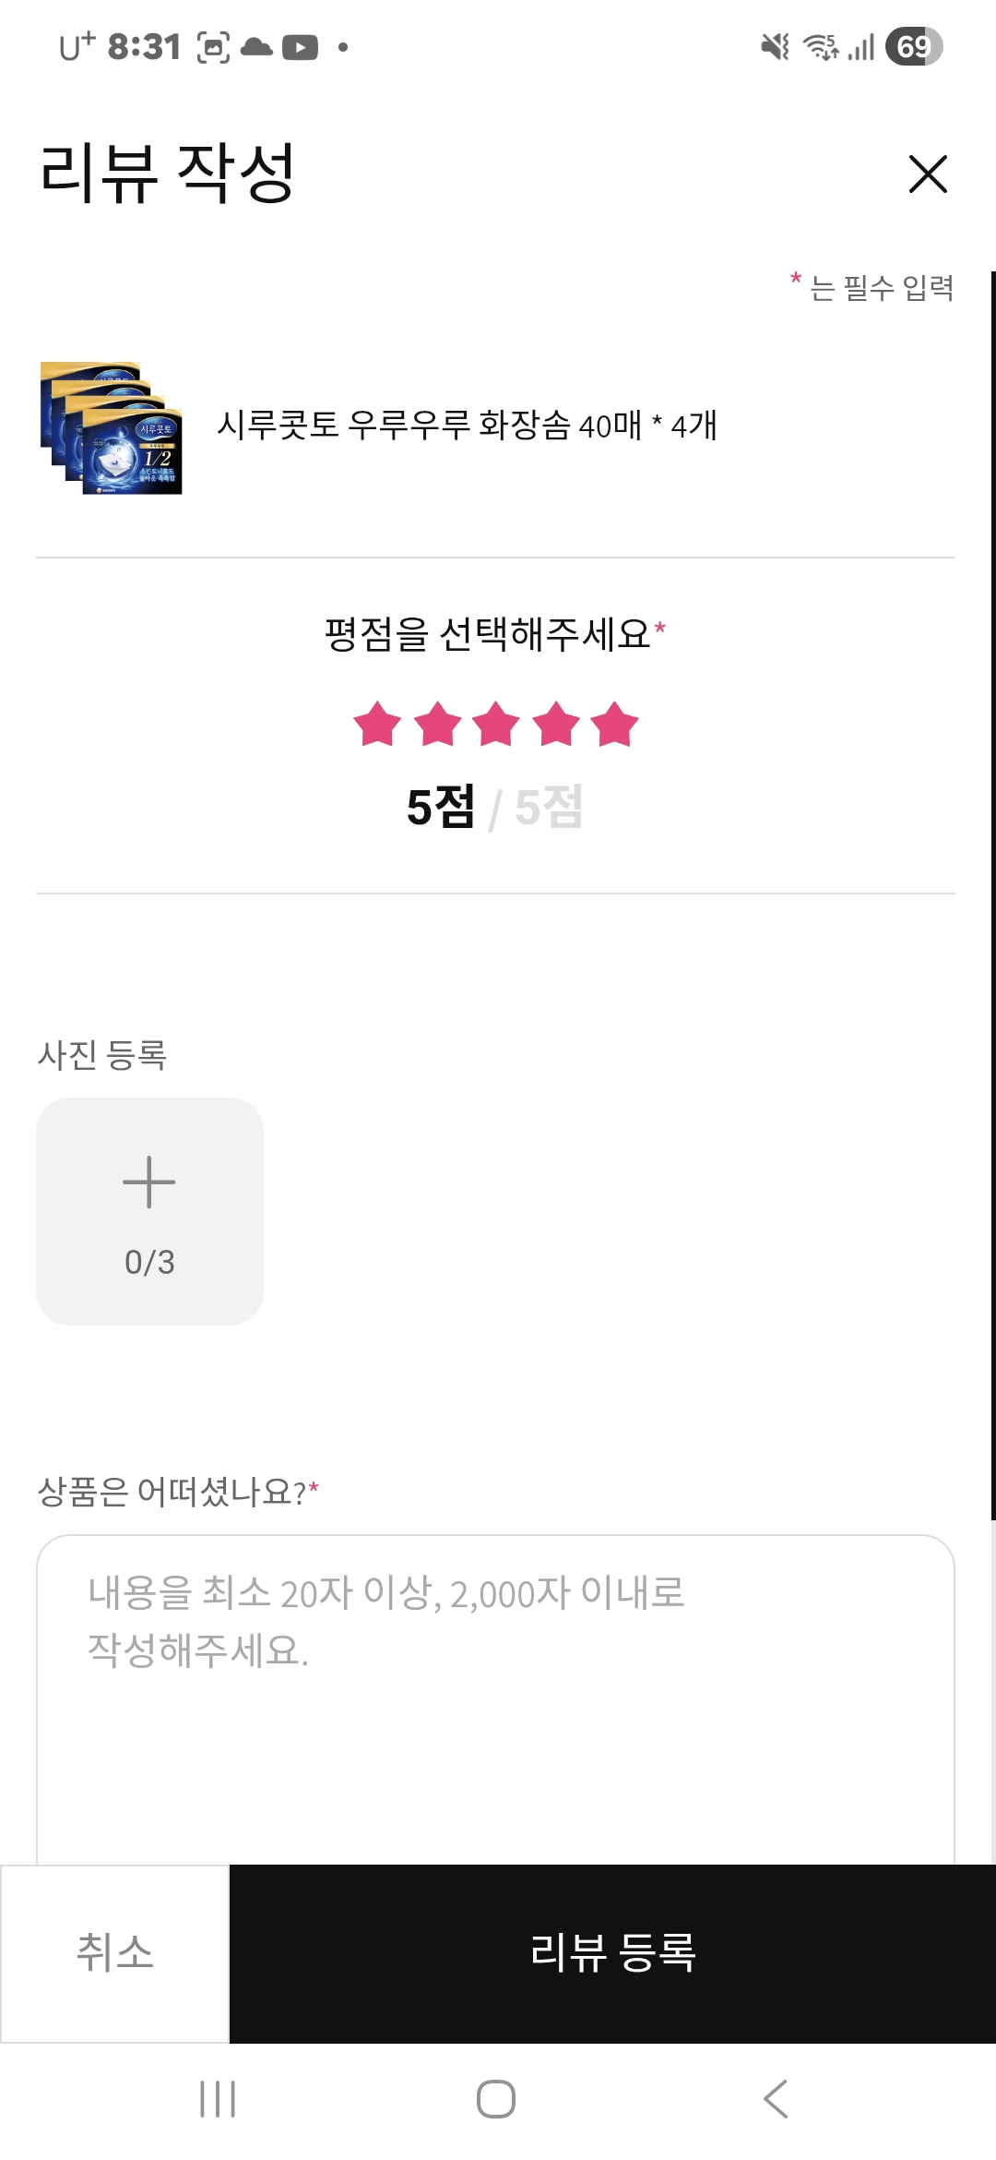Tap the battery indicator in status bar
Viewport: 996px width, 2160px height.
pyautogui.click(x=913, y=46)
